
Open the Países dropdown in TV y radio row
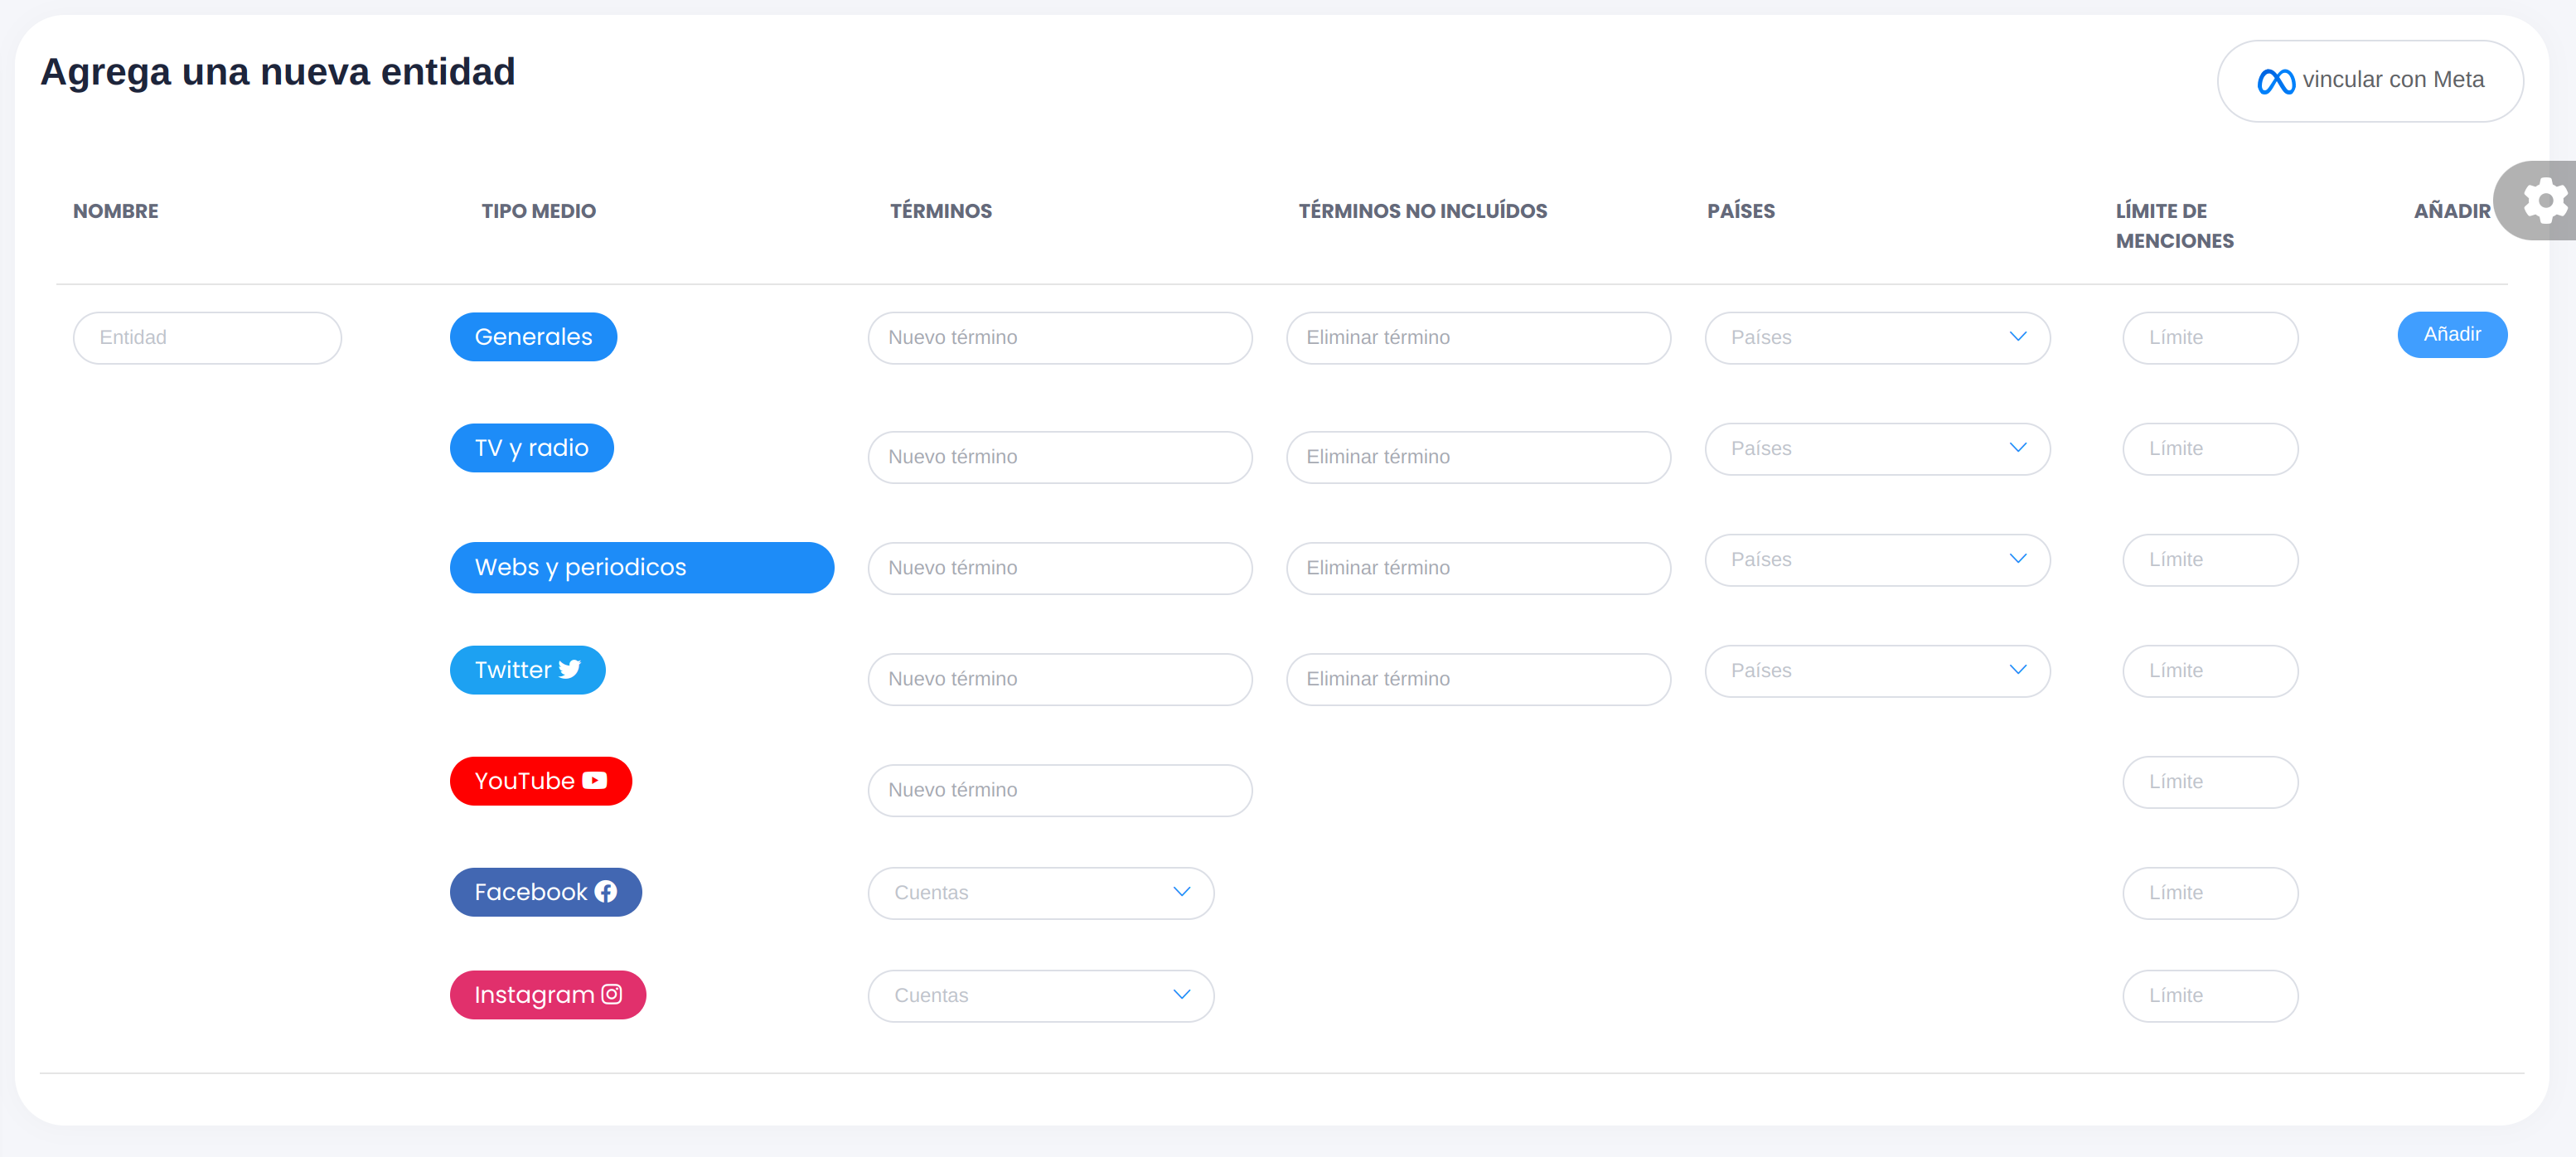pos(1877,449)
